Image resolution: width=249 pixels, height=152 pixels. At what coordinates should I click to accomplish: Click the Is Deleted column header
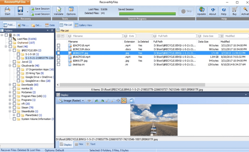143,42
